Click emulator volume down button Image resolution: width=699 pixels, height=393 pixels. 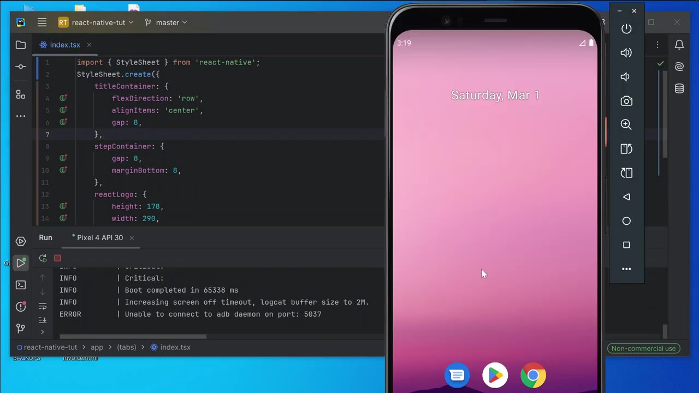626,76
